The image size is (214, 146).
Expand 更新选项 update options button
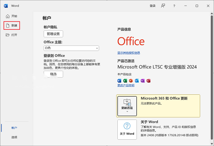point(127,106)
